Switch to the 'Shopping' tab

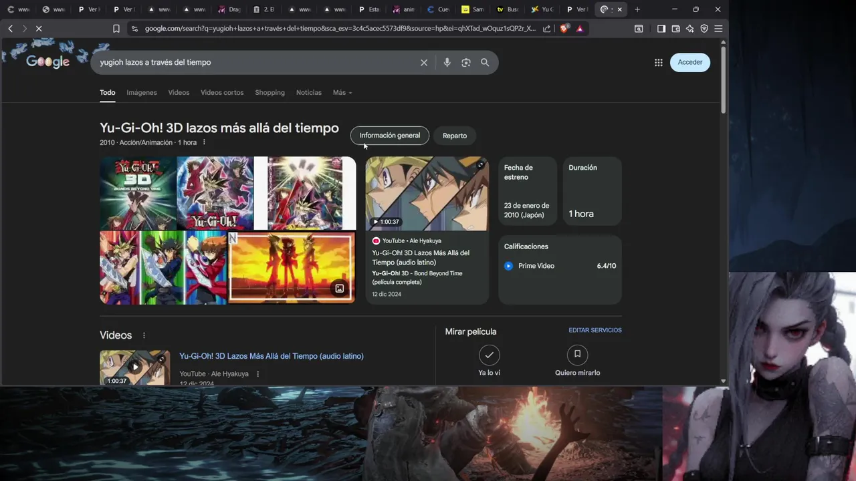(270, 92)
